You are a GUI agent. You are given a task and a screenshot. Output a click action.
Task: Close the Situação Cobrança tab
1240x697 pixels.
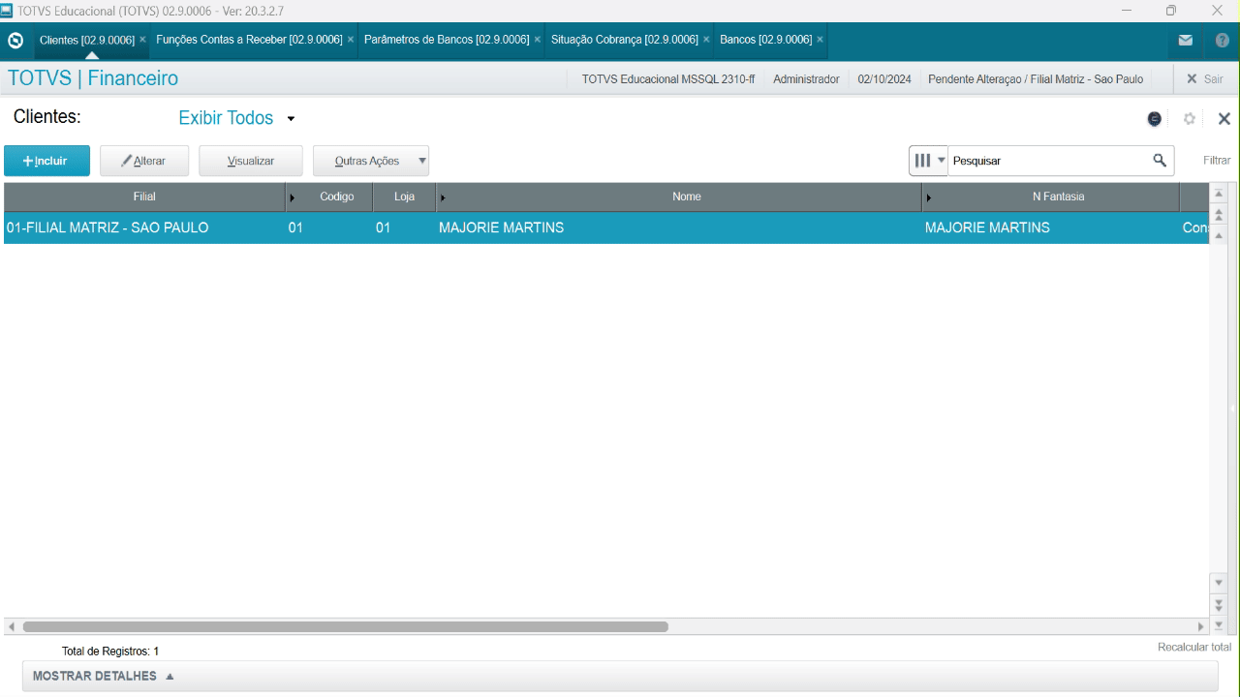pyautogui.click(x=706, y=40)
